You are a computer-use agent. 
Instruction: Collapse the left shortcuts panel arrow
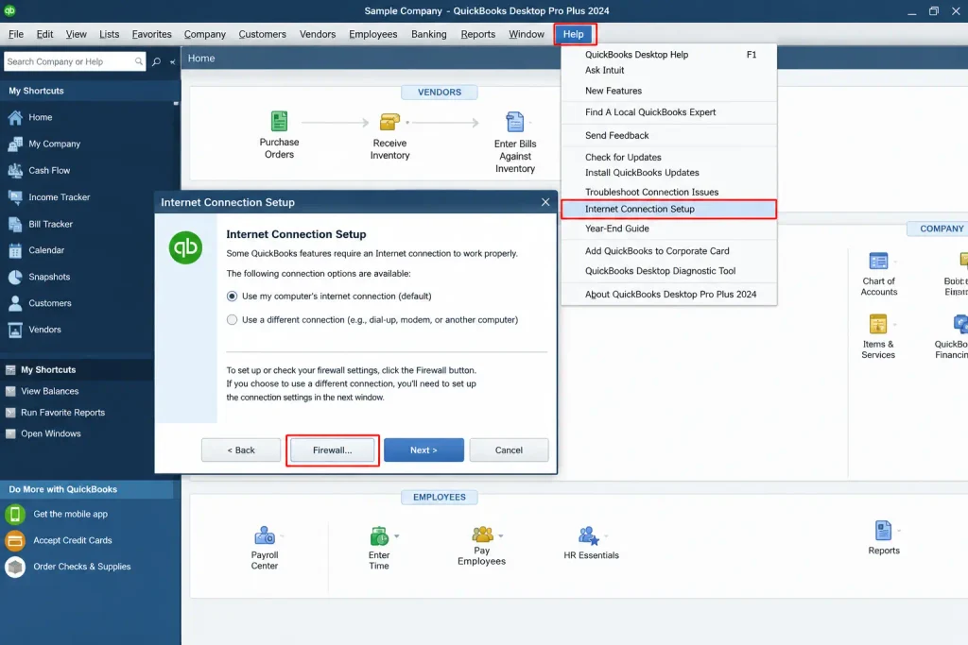173,61
